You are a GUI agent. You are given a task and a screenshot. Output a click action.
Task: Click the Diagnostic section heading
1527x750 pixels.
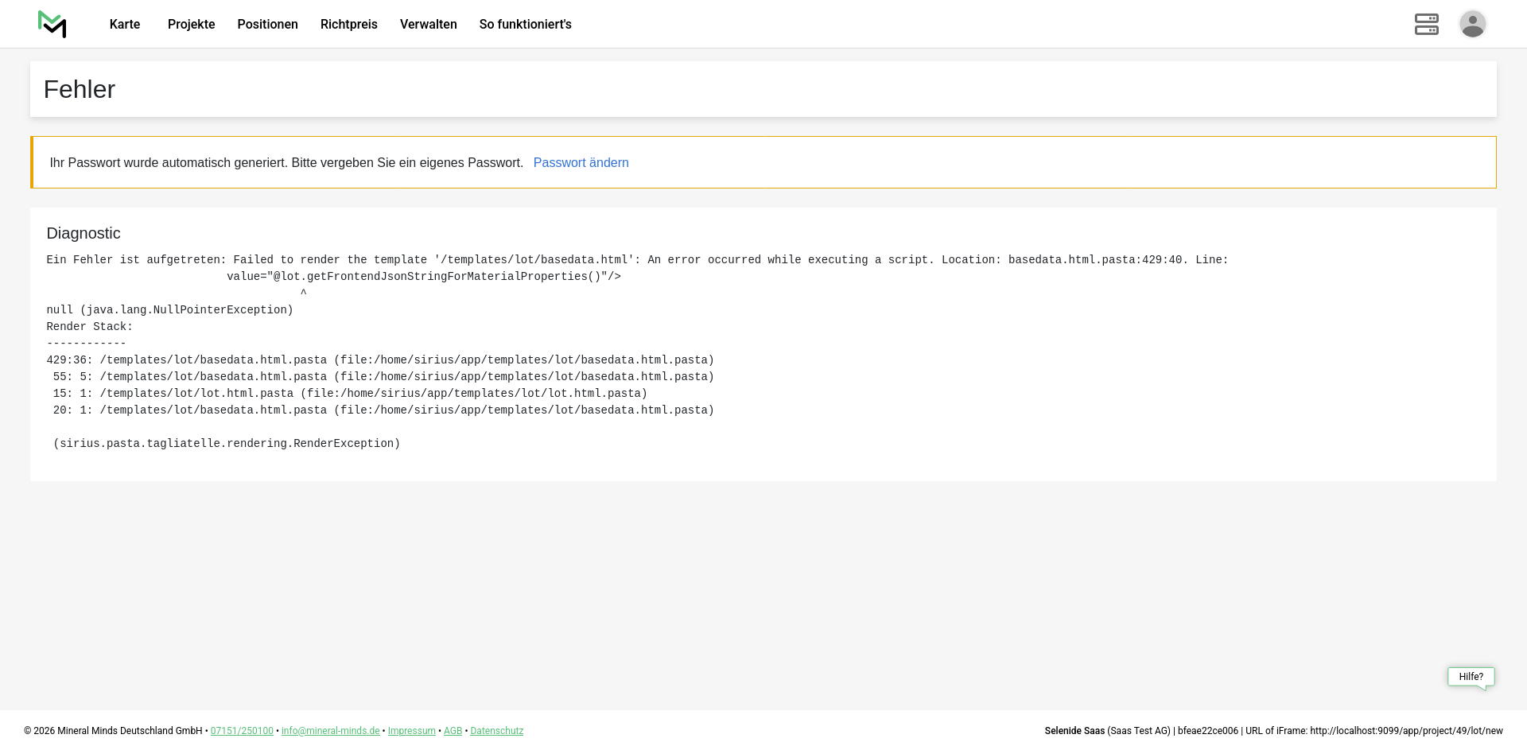point(84,233)
